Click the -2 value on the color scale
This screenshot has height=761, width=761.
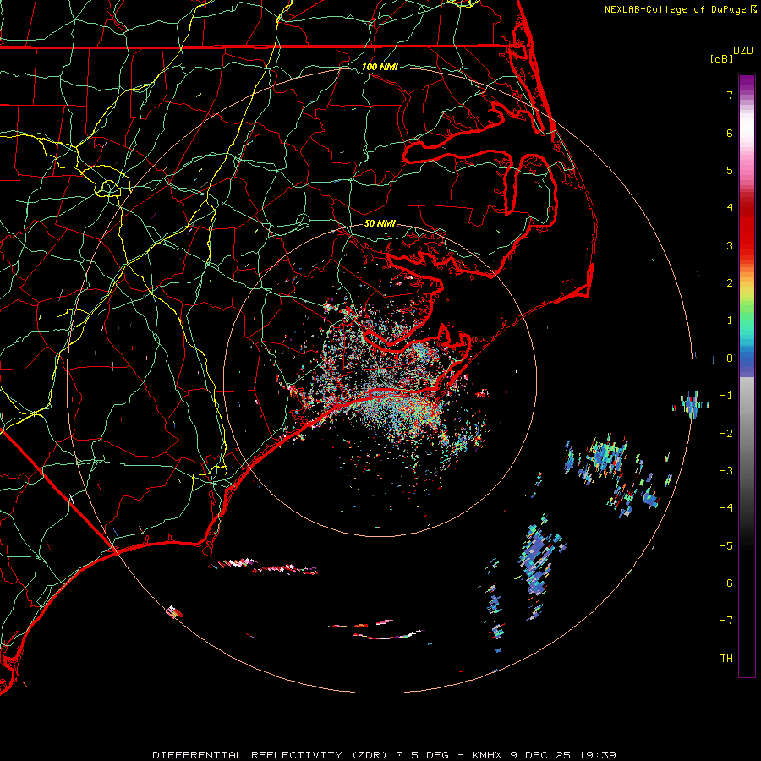tap(726, 434)
